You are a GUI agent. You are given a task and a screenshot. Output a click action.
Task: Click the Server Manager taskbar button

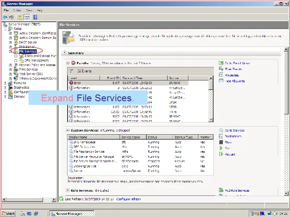point(72,214)
